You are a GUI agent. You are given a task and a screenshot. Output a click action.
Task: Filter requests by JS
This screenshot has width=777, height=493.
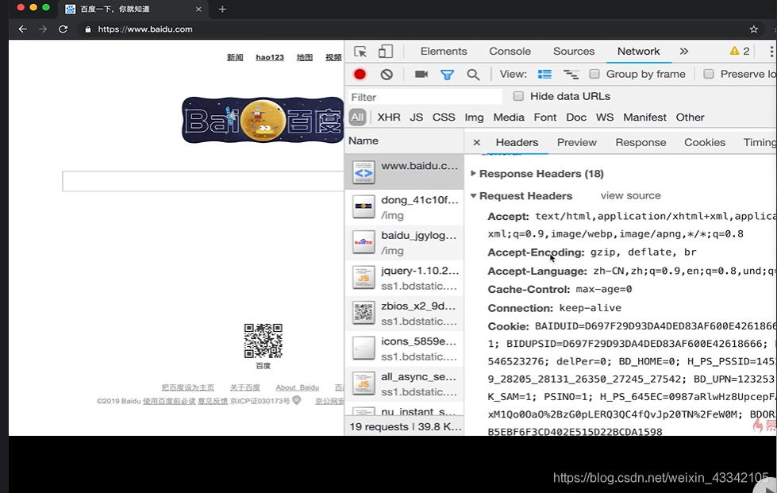point(416,117)
